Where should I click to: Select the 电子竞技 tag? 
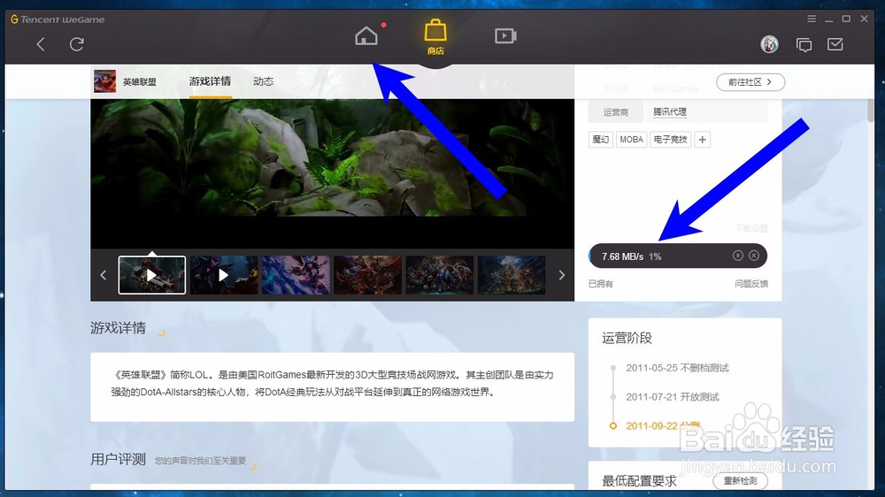pos(671,140)
